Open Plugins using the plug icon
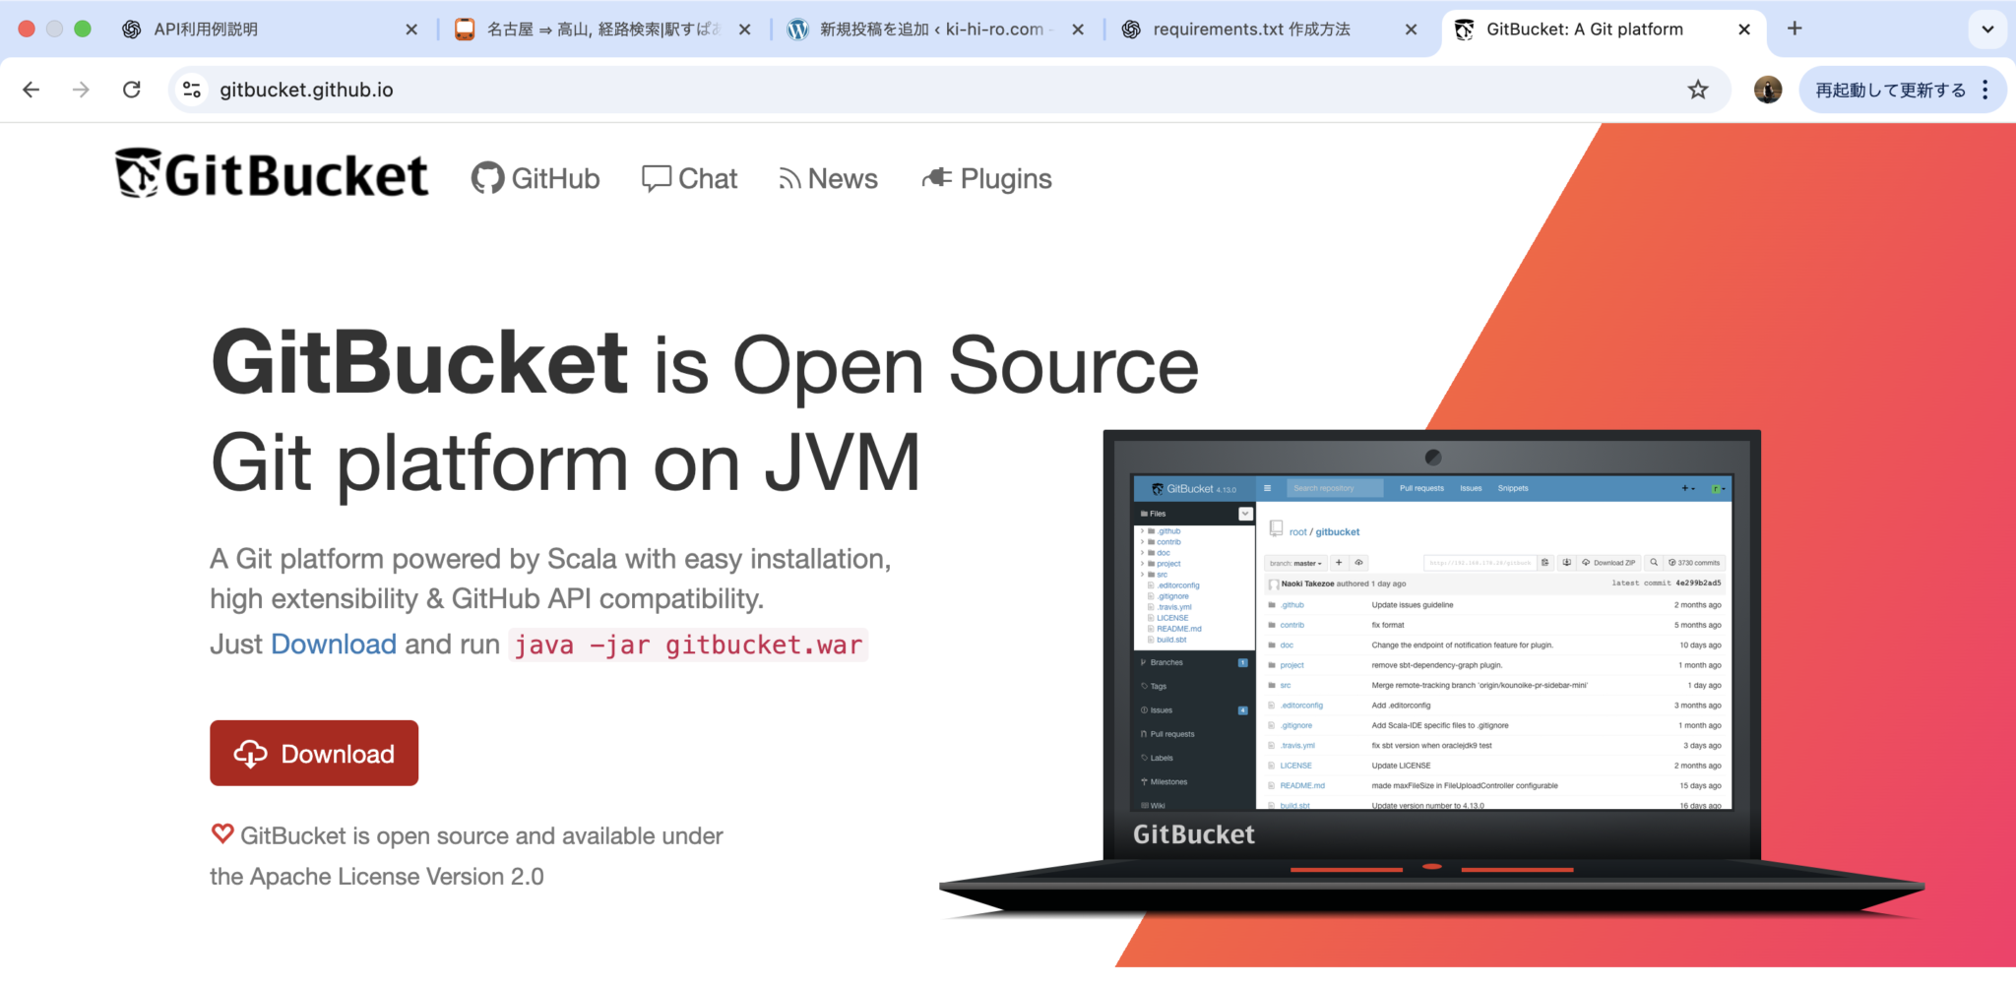The width and height of the screenshot is (2016, 984). pos(936,178)
